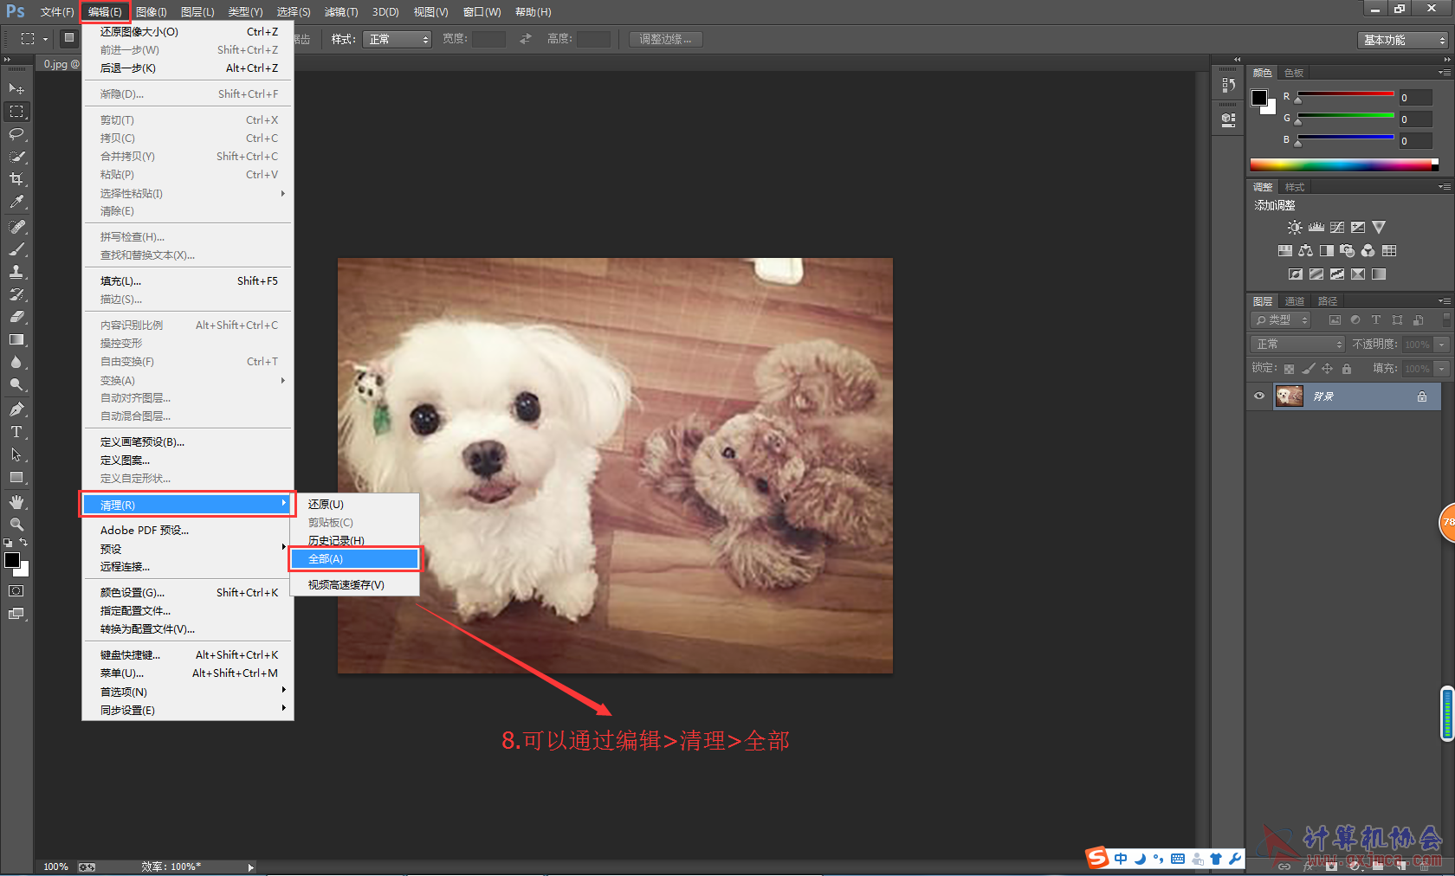1455x876 pixels.
Task: Click the 调整边缘... button
Action: pyautogui.click(x=665, y=40)
